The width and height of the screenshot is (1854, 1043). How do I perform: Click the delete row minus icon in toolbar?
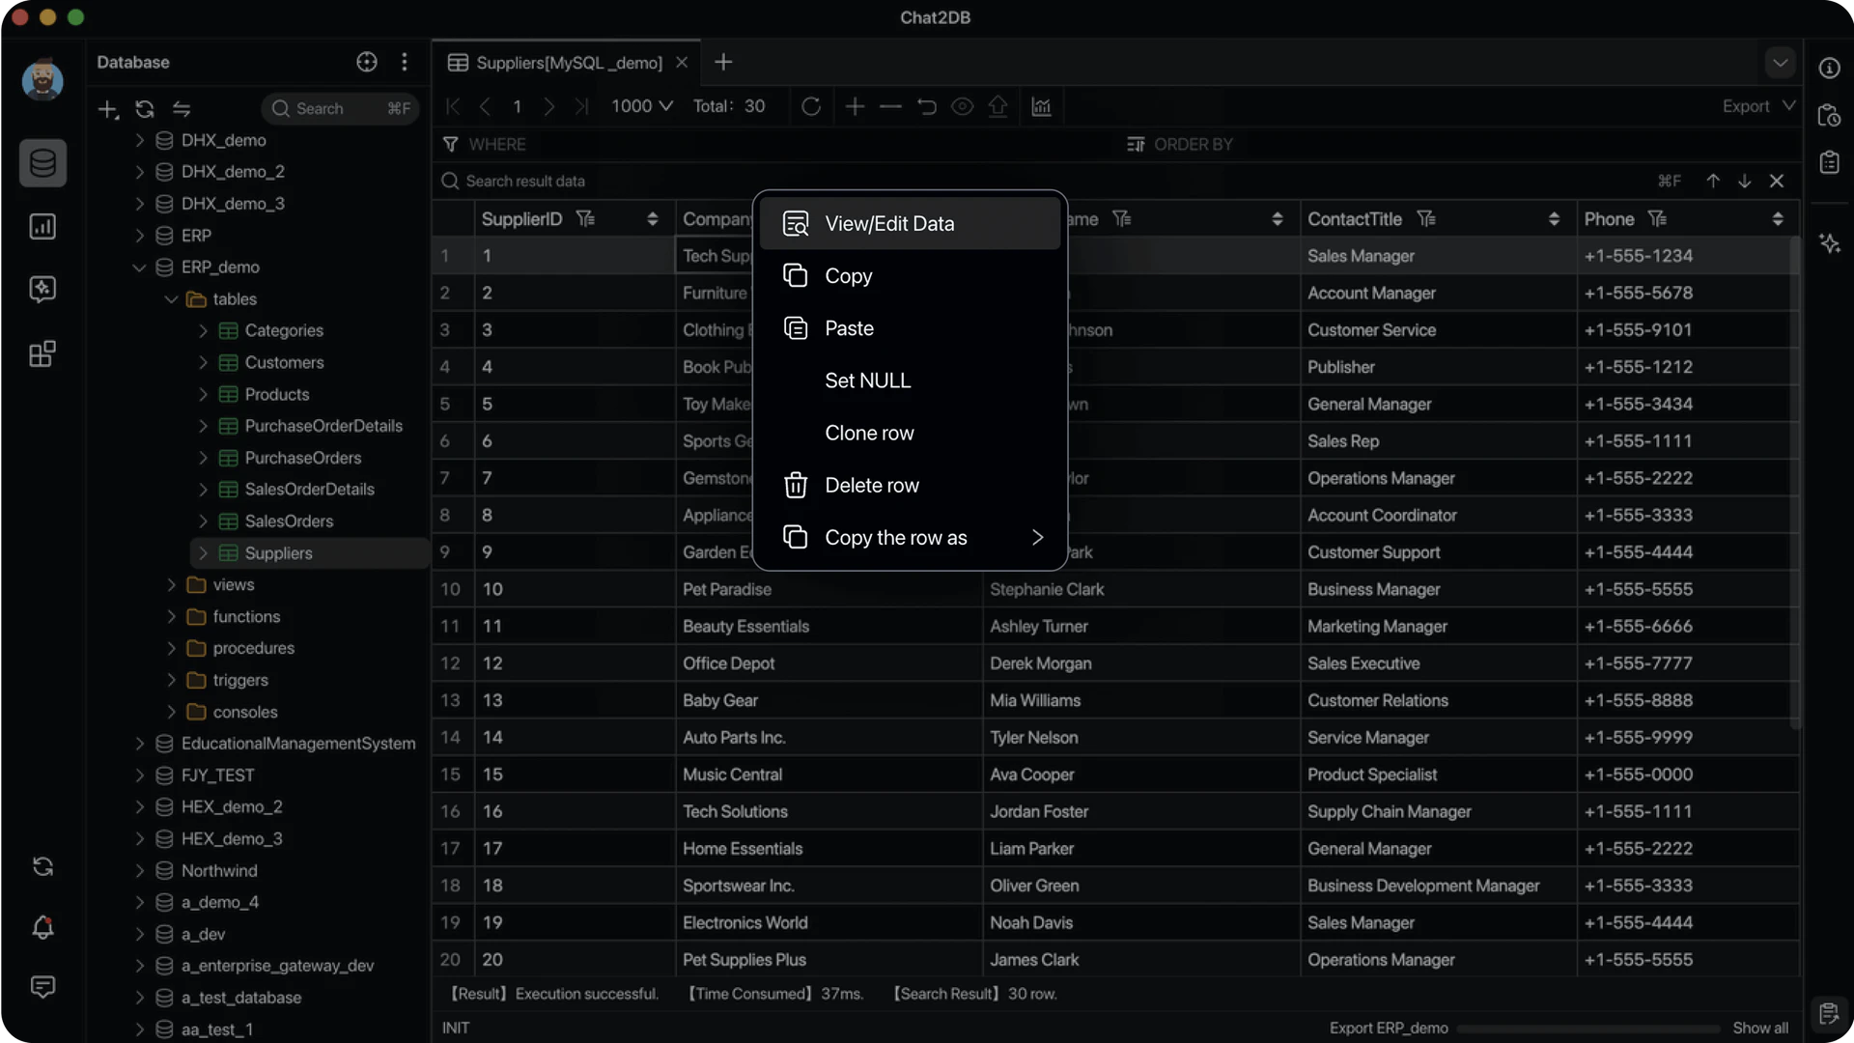[x=889, y=106]
